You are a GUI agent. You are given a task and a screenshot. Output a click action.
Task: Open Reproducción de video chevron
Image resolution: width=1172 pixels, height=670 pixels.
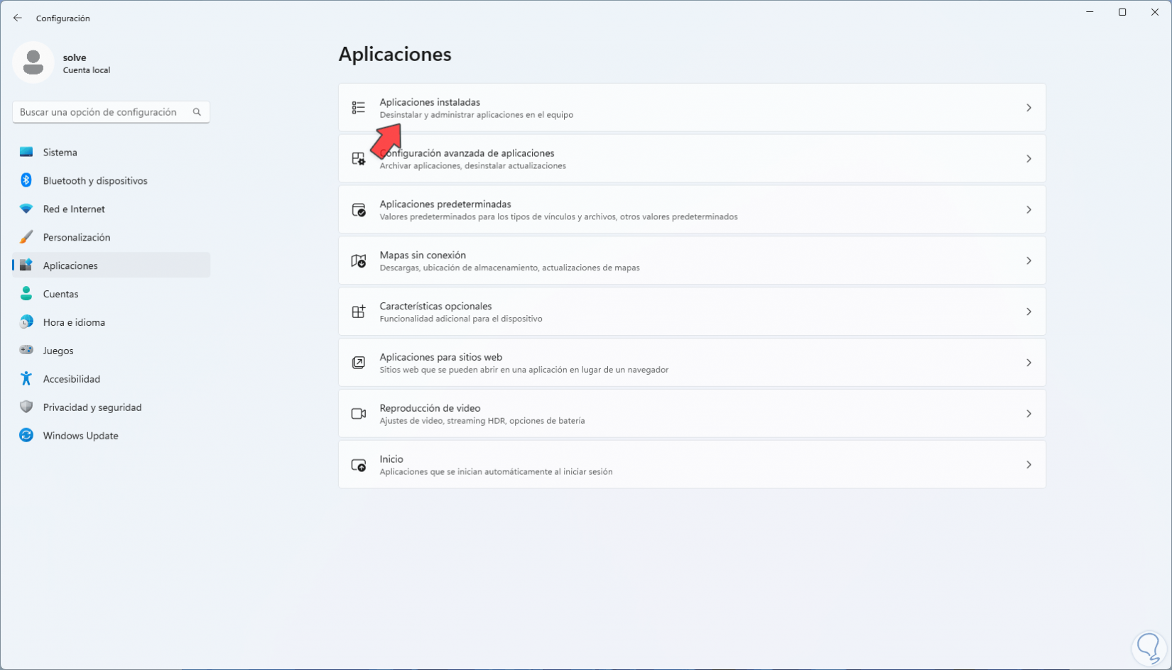pyautogui.click(x=1029, y=414)
